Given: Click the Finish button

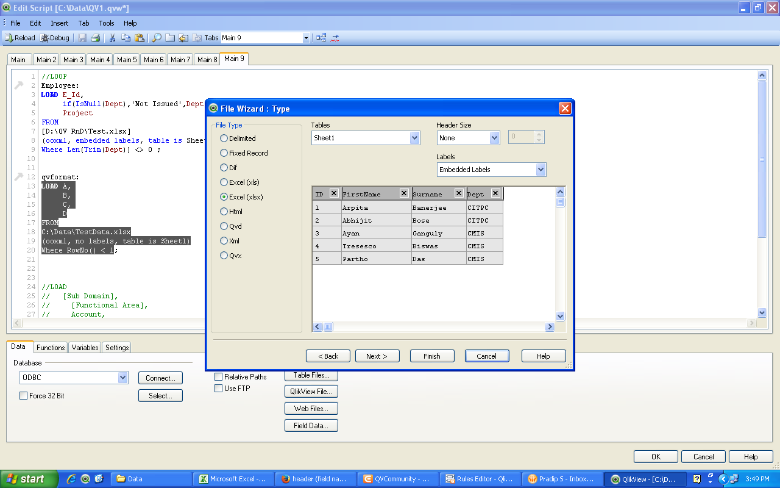Looking at the screenshot, I should (432, 356).
